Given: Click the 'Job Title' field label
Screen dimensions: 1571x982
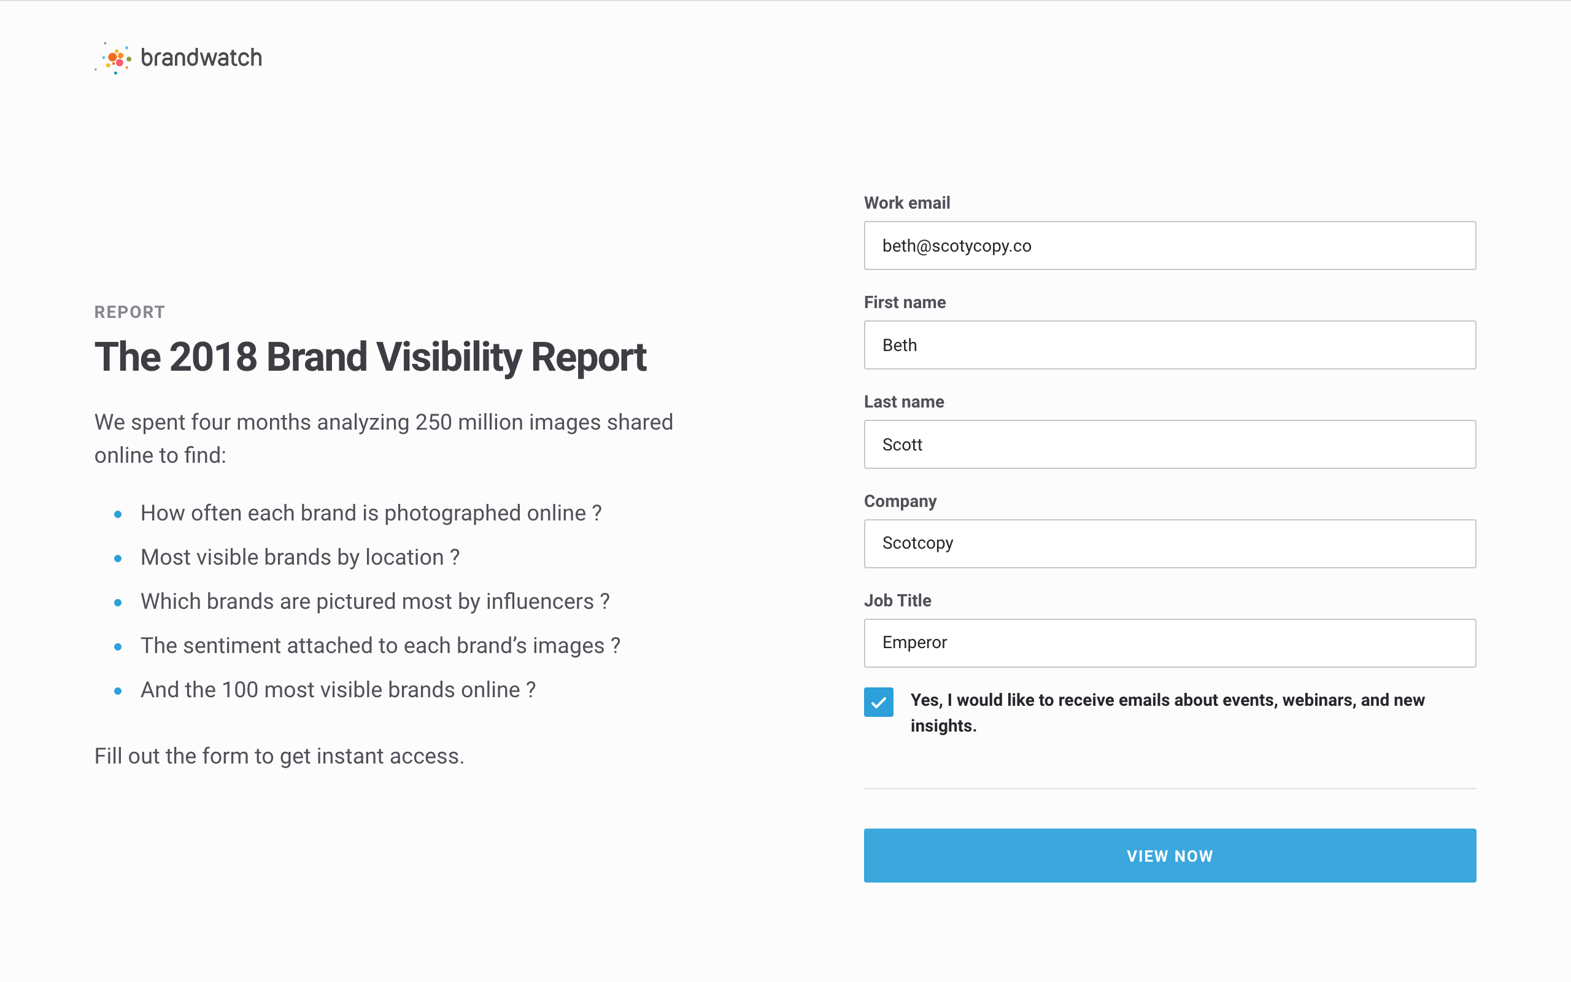Looking at the screenshot, I should 897,601.
